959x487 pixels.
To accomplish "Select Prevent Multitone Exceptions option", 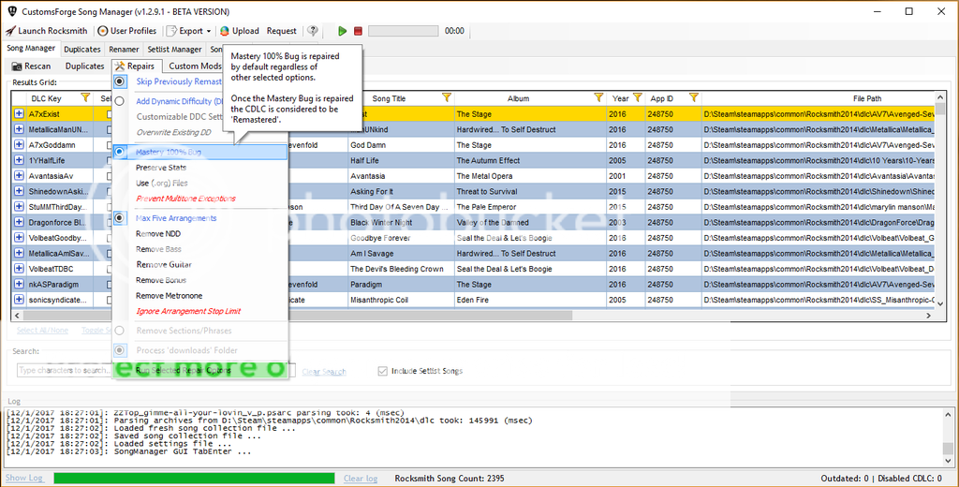I will click(185, 199).
